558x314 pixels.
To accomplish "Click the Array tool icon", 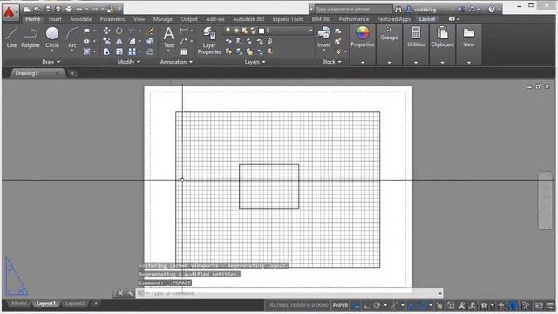I will click(x=132, y=51).
